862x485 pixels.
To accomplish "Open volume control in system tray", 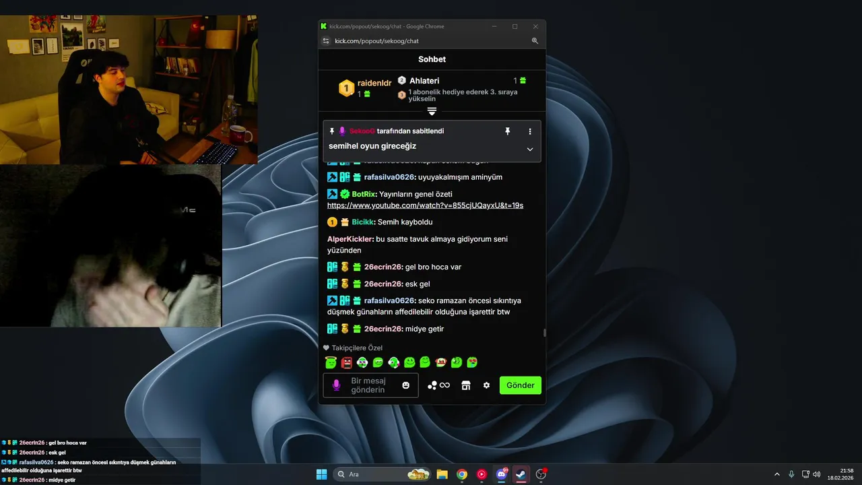I will click(816, 474).
